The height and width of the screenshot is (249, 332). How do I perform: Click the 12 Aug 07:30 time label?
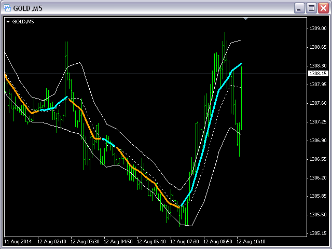pos(185,242)
